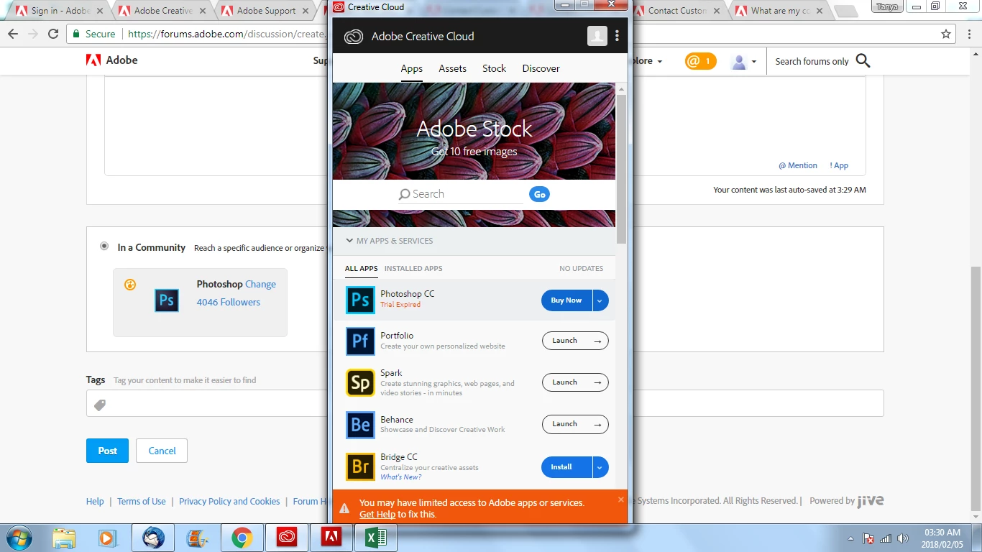The image size is (982, 552).
Task: Expand the Bridge CC Install dropdown arrow
Action: coord(601,467)
